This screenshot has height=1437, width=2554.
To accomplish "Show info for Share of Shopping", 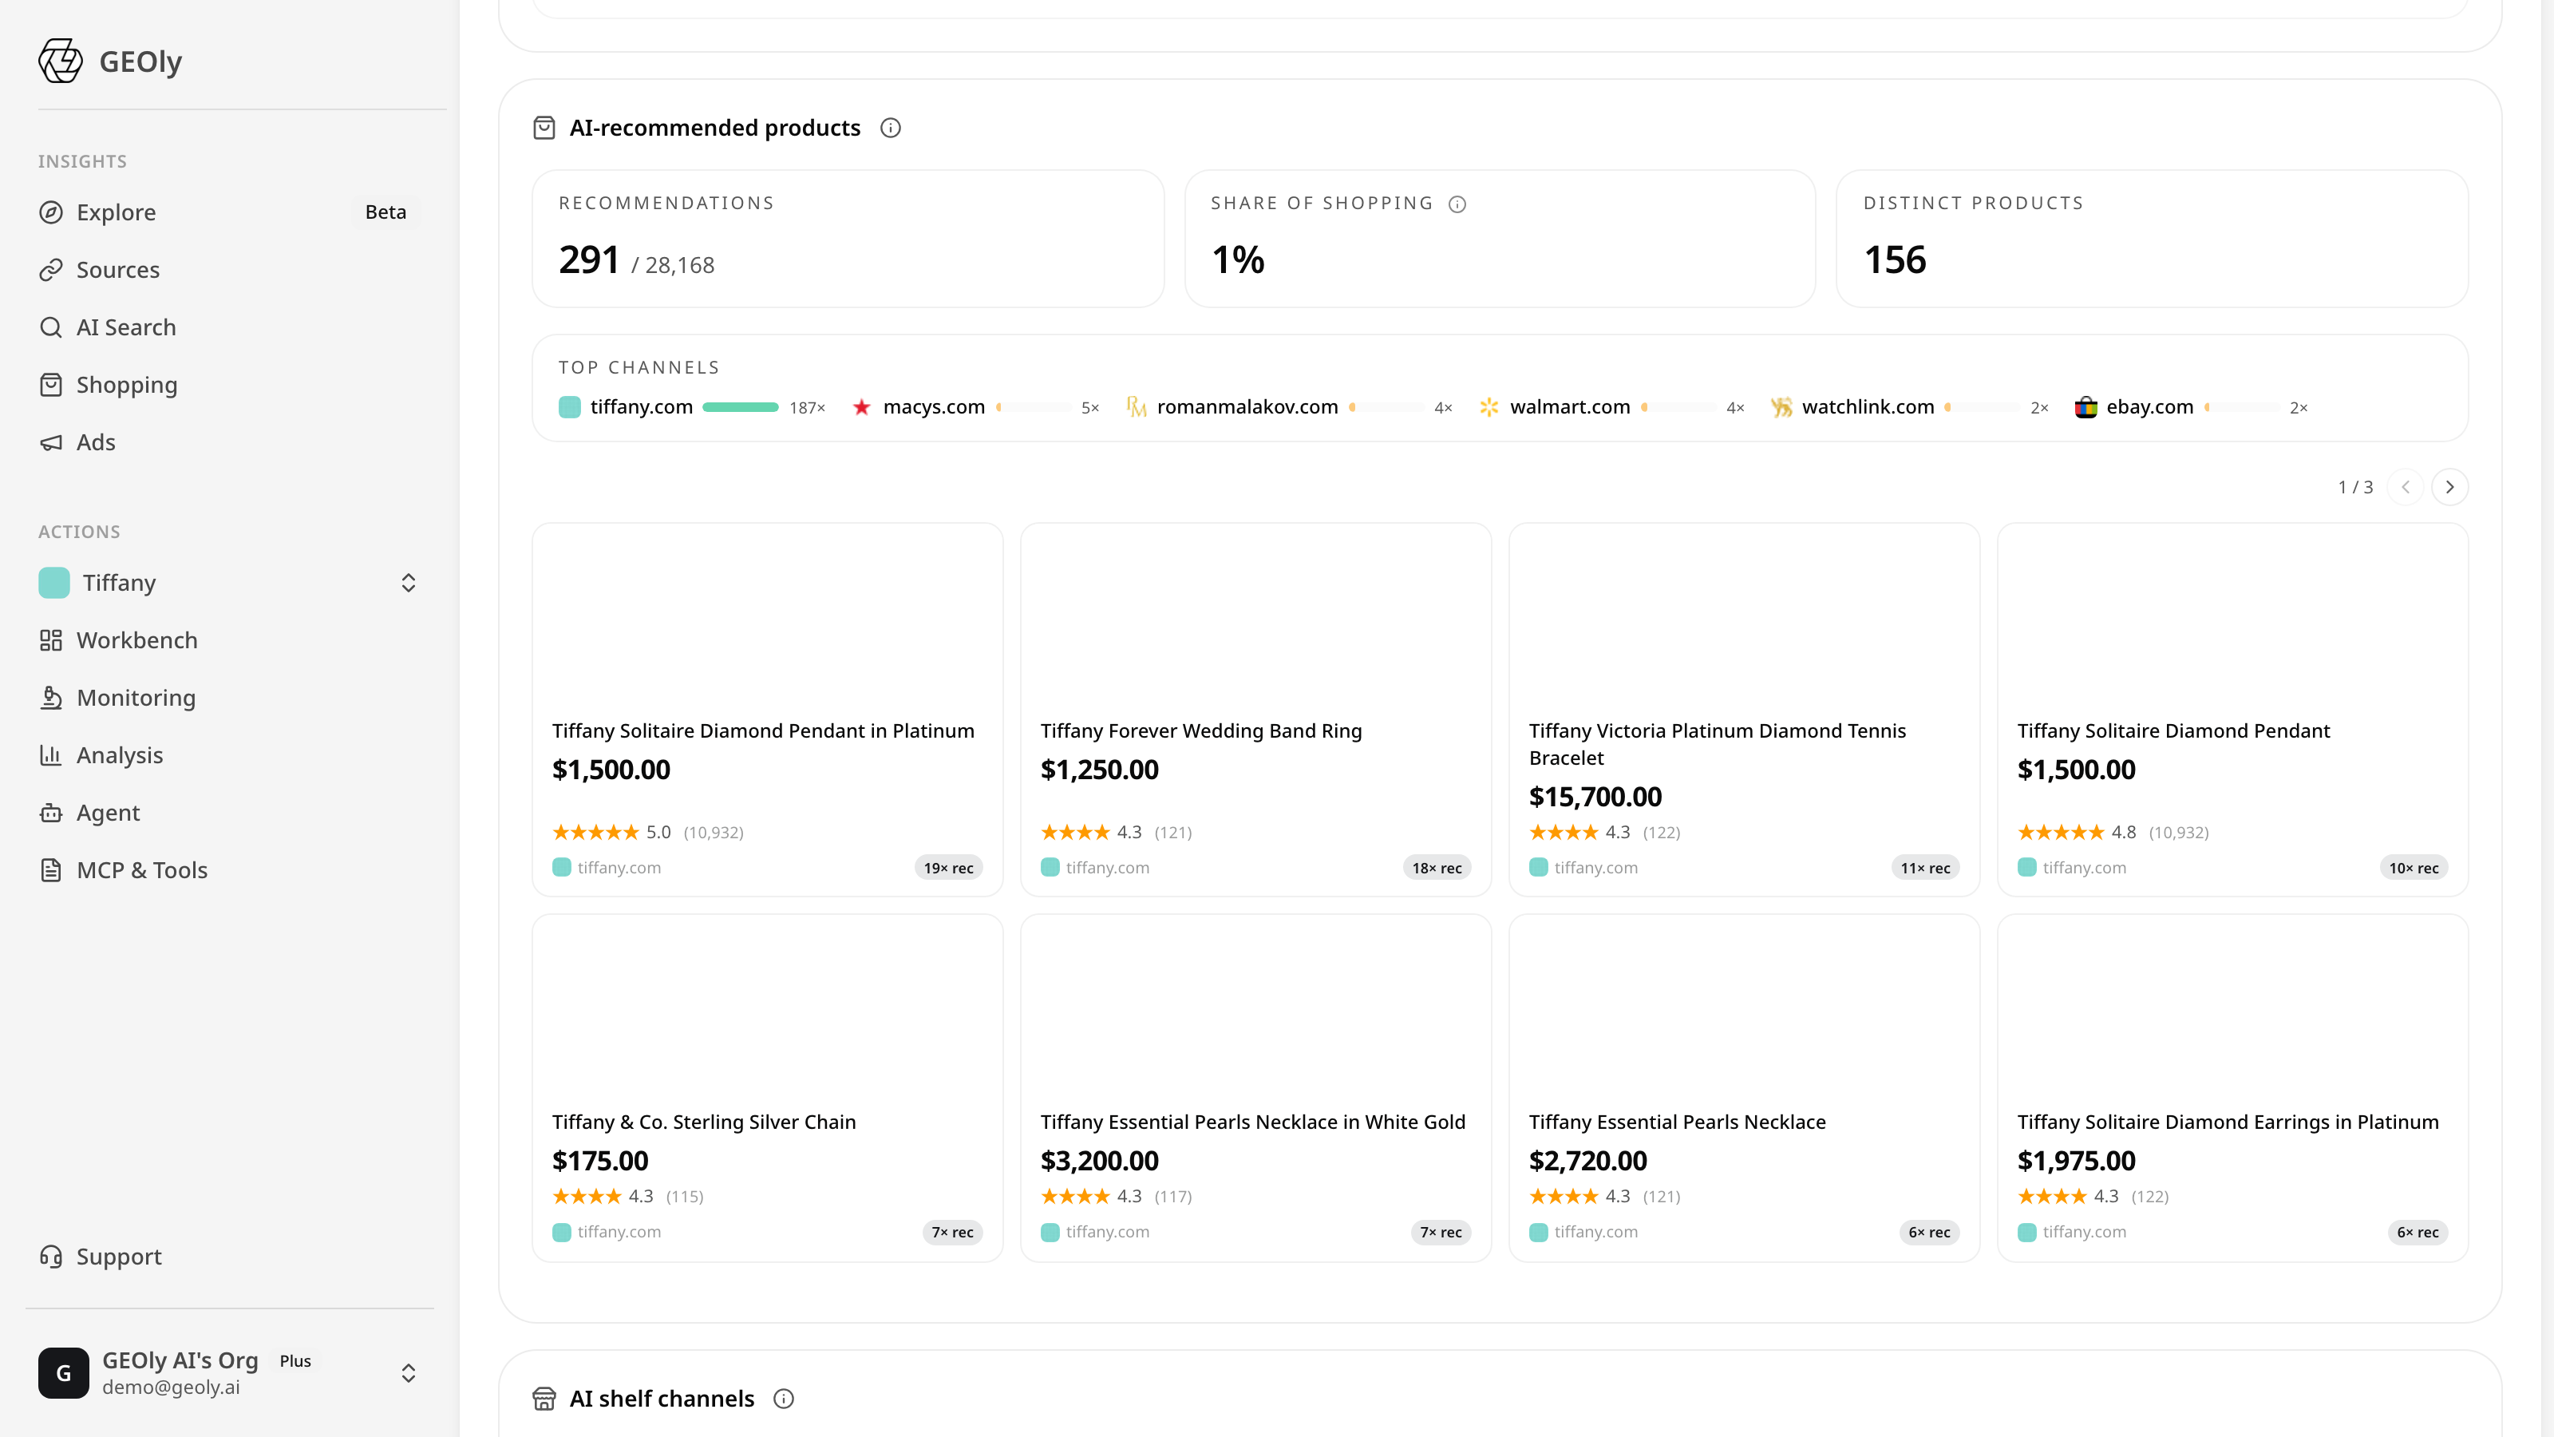I will [1457, 204].
